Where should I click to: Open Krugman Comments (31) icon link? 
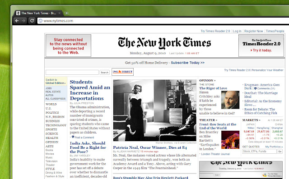tap(265, 88)
